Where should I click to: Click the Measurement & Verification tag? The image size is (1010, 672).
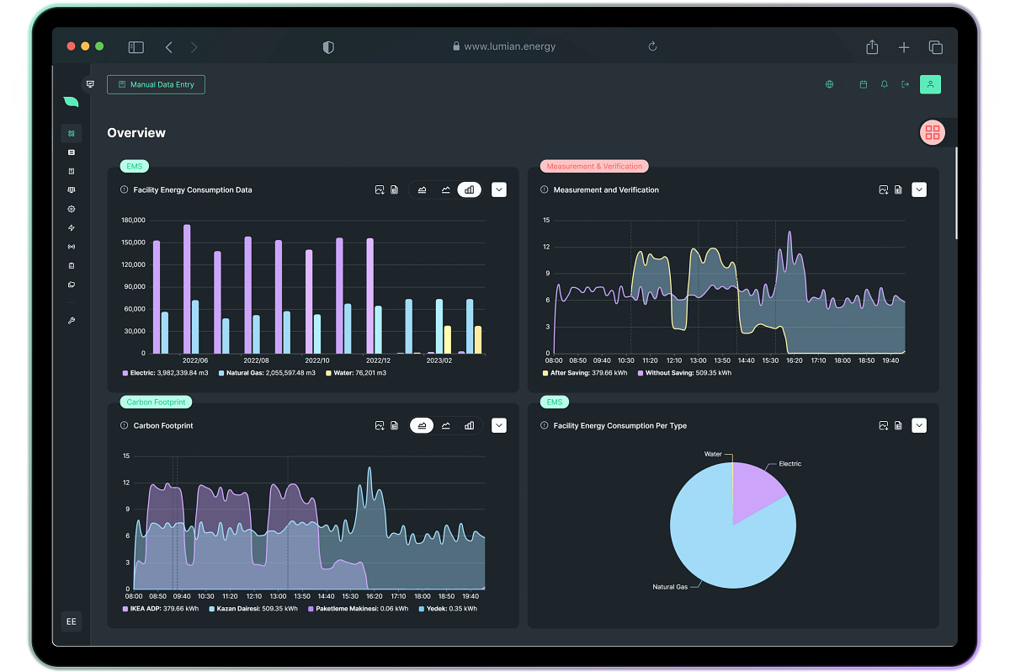594,166
